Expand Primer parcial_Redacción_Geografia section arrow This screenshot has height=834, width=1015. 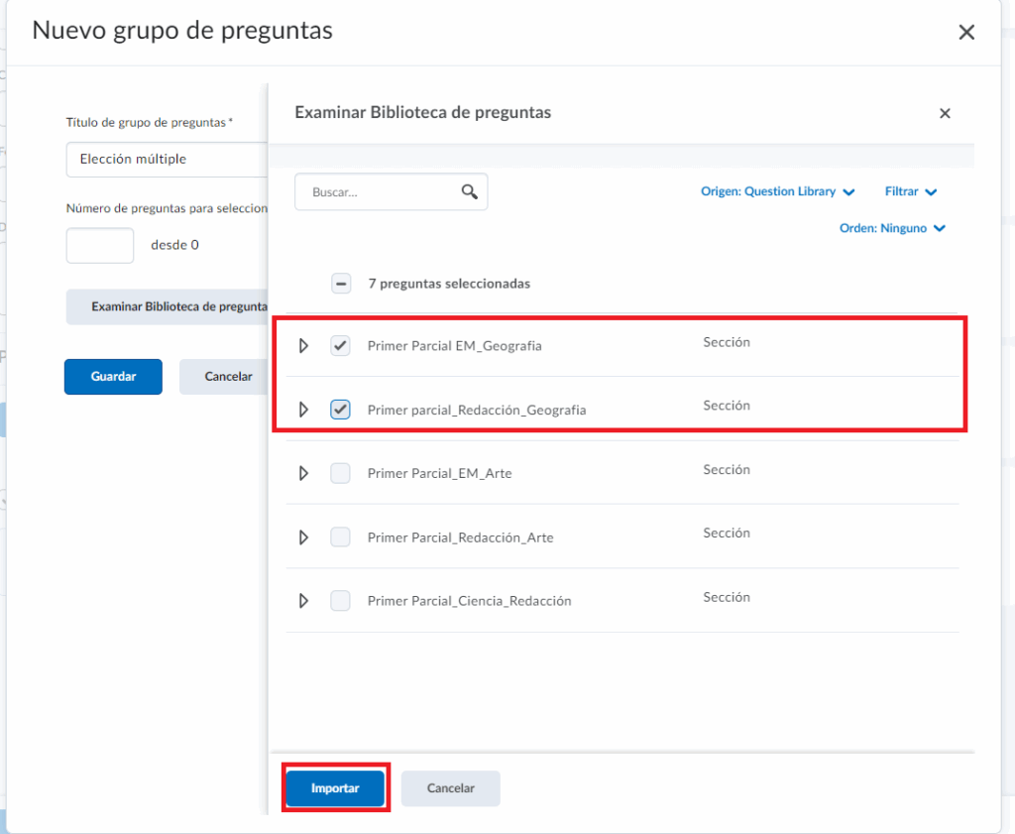pos(304,410)
